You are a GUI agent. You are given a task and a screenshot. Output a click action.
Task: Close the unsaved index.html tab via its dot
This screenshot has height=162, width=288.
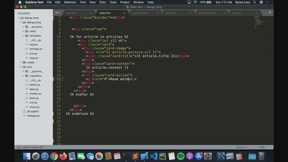(124, 13)
